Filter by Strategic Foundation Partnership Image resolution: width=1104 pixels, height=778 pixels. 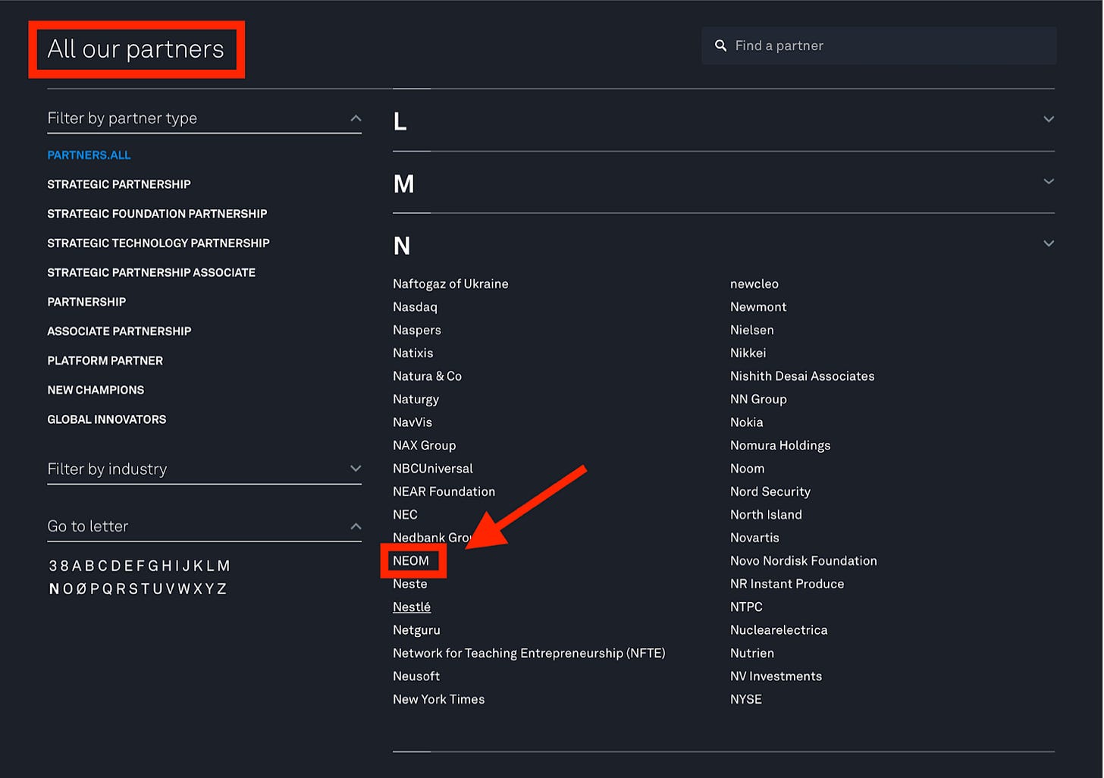pos(157,214)
